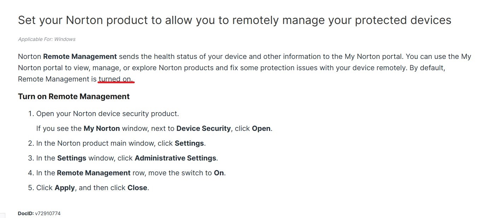Click the phrase "By default" in the intro

point(427,68)
